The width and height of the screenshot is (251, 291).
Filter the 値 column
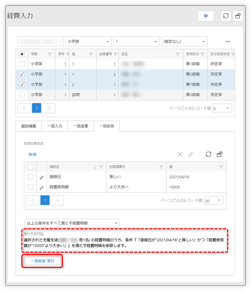click(x=221, y=167)
